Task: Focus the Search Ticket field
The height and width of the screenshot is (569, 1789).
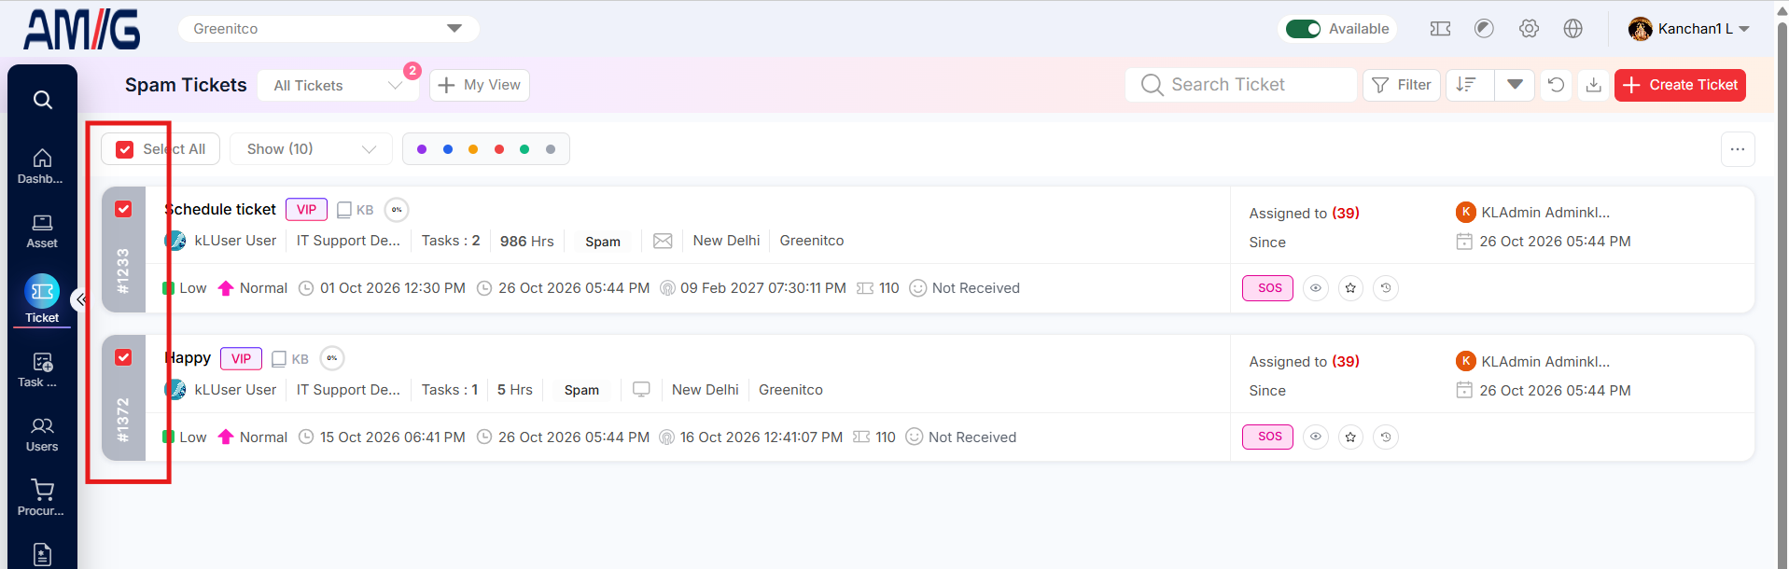Action: [x=1241, y=85]
